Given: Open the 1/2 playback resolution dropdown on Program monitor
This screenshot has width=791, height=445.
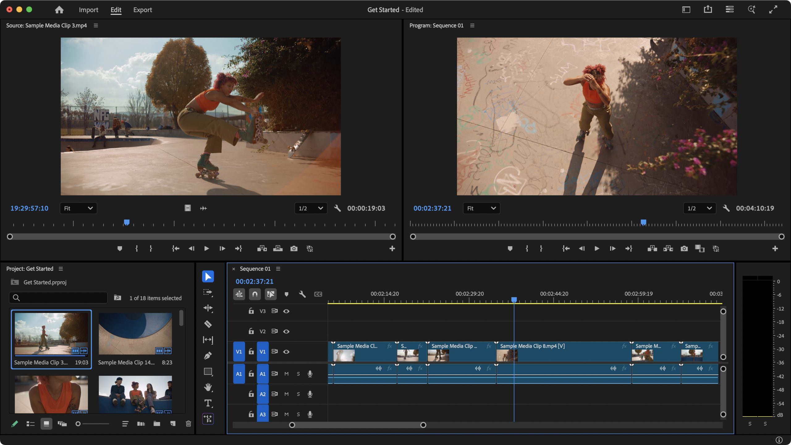Looking at the screenshot, I should [700, 208].
